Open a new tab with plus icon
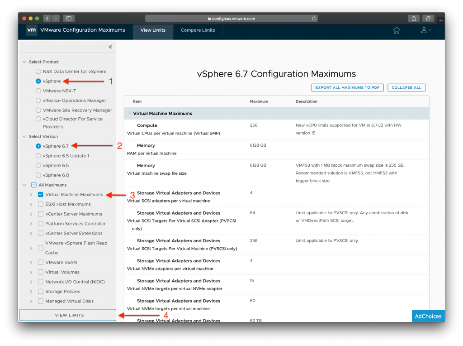This screenshot has height=346, width=463. (440, 20)
